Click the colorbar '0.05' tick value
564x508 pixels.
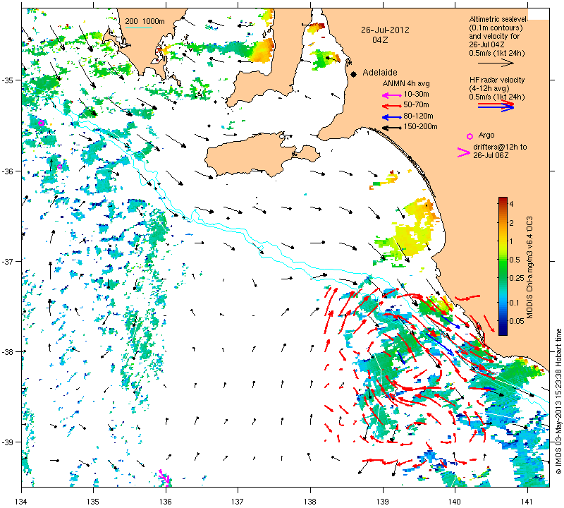point(516,321)
